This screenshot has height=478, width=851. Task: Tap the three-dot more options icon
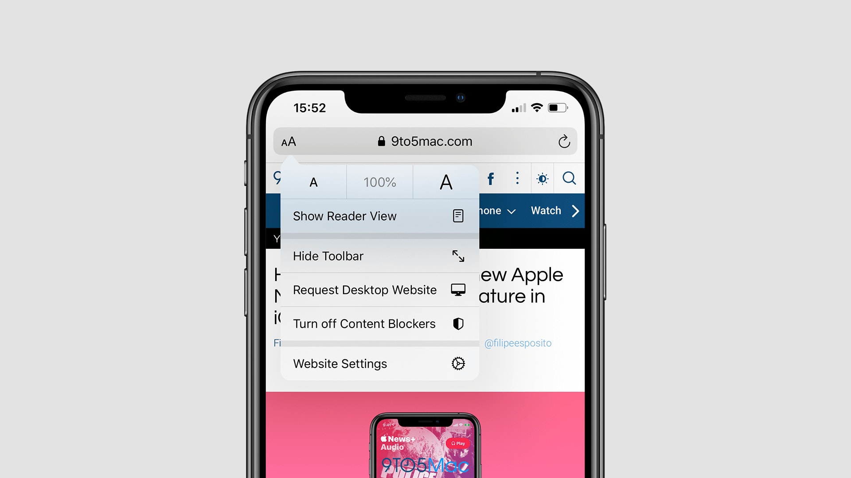coord(516,179)
